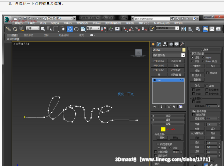
Task: Open the 局部 reference coordinate dropdown
Action: tap(93, 28)
